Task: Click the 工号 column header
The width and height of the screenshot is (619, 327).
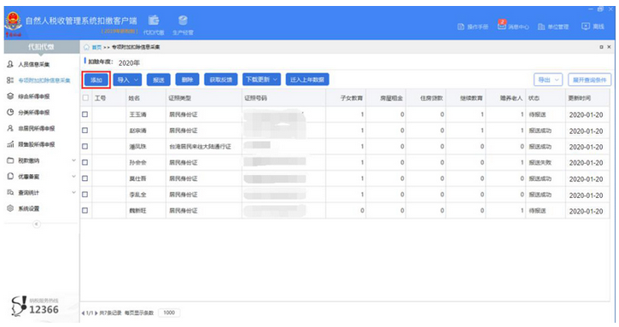Action: click(100, 98)
